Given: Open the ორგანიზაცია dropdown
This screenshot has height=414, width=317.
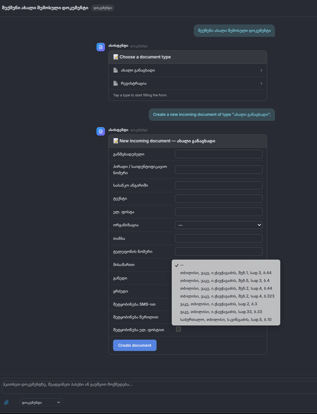Looking at the screenshot, I should pos(218,225).
